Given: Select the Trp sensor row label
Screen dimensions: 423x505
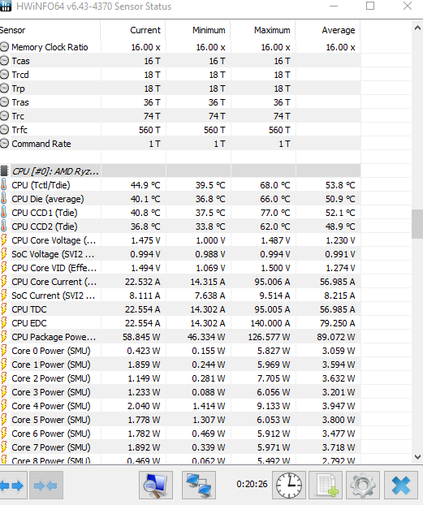Looking at the screenshot, I should pos(18,88).
